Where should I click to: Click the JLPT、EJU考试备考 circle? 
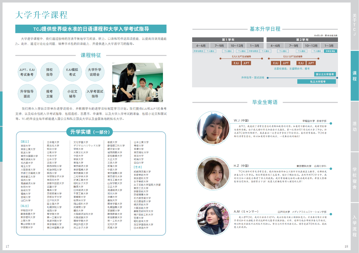27,72
